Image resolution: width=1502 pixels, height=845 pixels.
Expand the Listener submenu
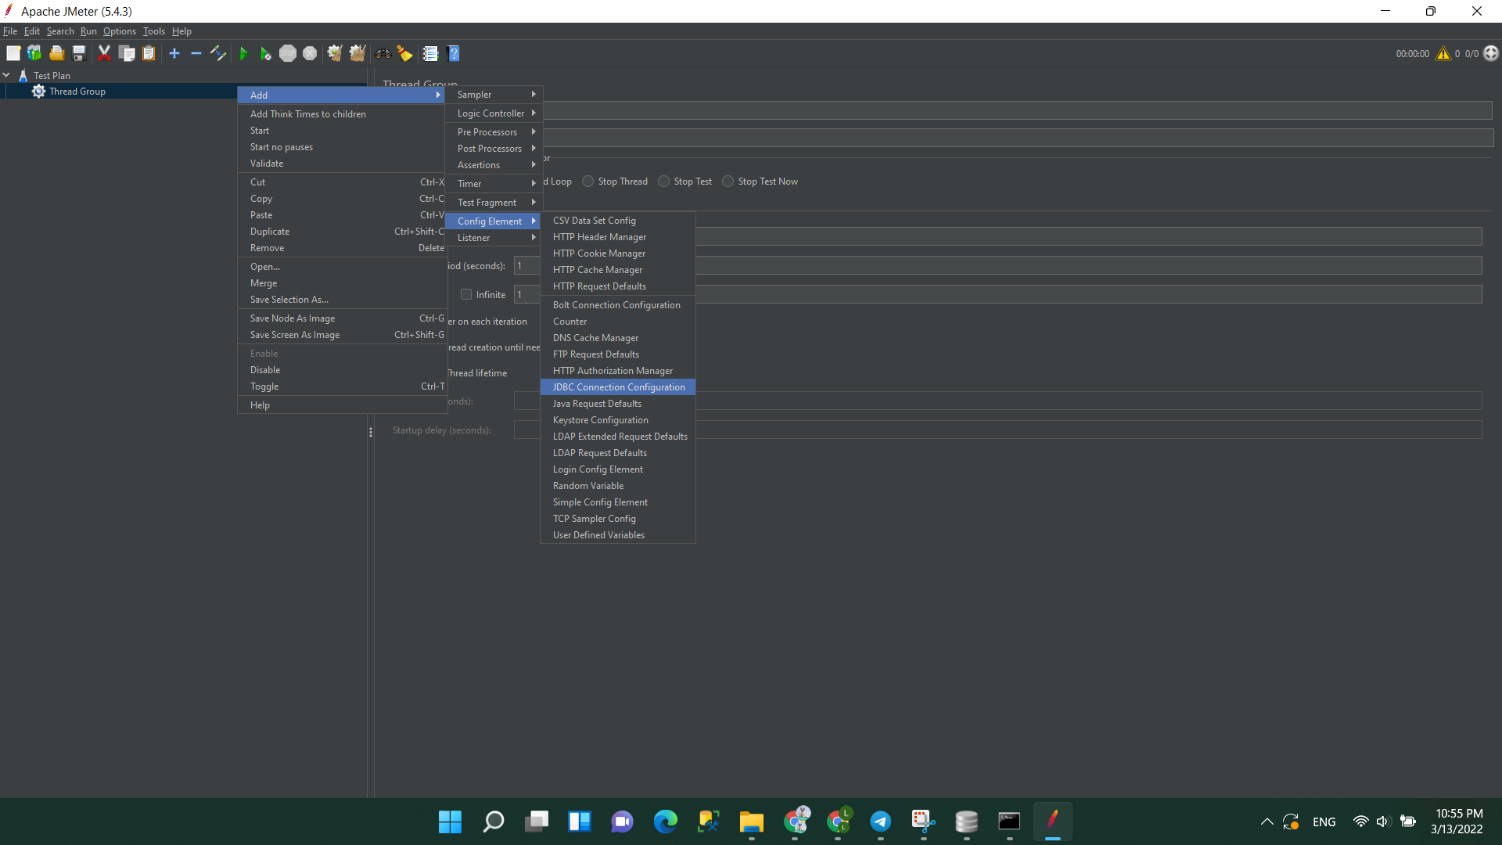[x=494, y=237]
